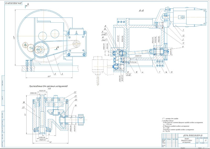Click callout number 19 in the fixture view
Screen dimensions: 210x149
(75, 106)
